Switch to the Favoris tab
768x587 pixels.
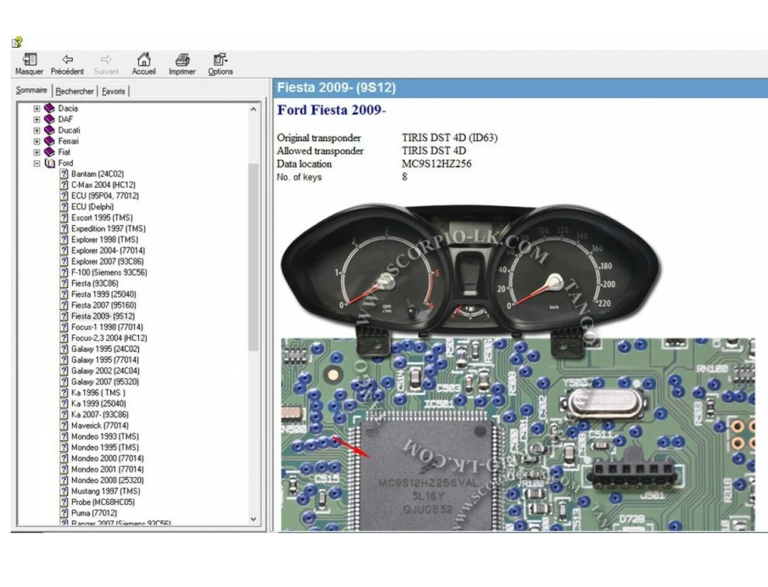[113, 91]
